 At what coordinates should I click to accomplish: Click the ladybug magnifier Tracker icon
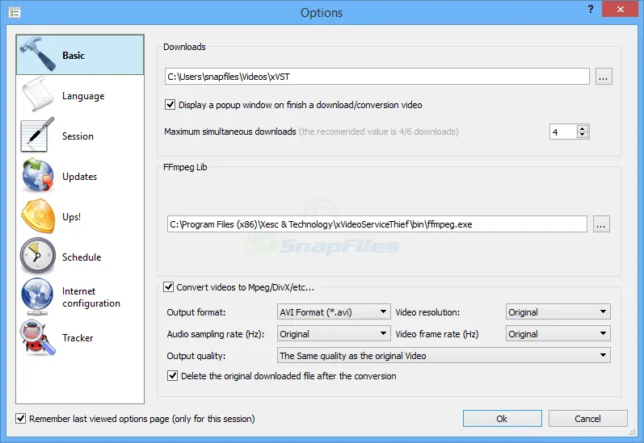(38, 337)
